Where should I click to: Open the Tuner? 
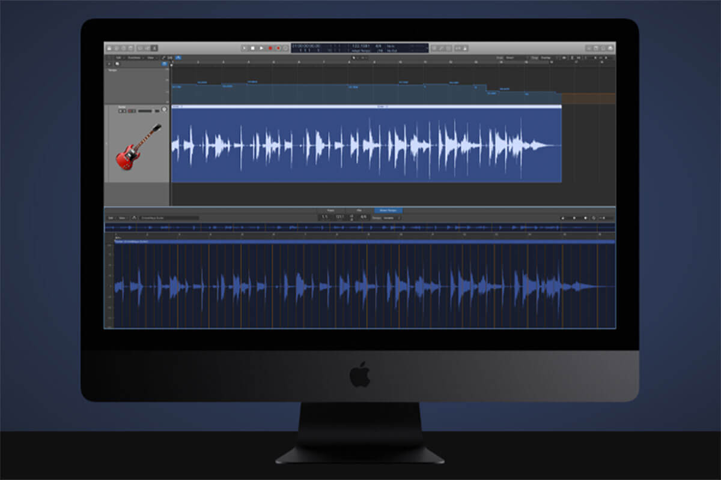442,48
